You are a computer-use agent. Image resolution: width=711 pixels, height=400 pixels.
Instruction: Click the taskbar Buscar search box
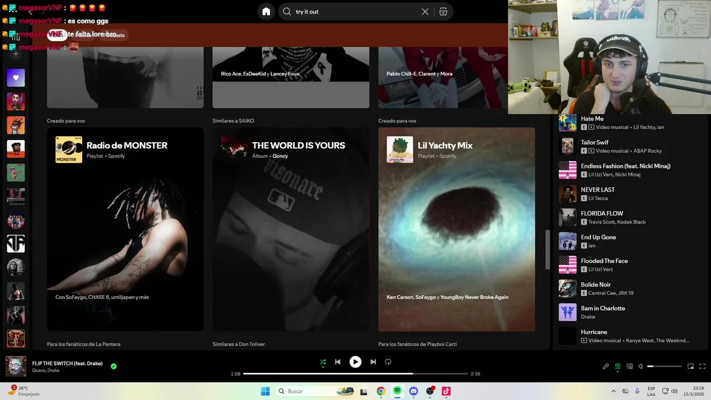pos(316,391)
